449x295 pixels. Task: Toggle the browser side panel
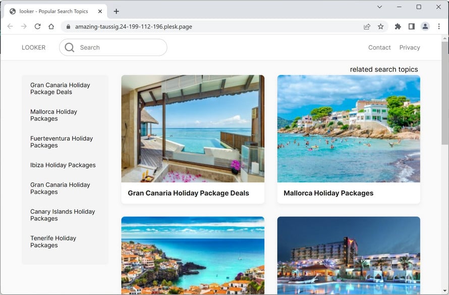412,27
